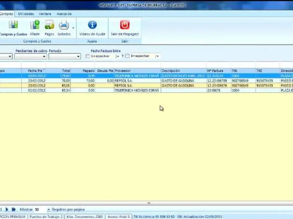Click Tlf. Asistencia status entry

(x=154, y=216)
